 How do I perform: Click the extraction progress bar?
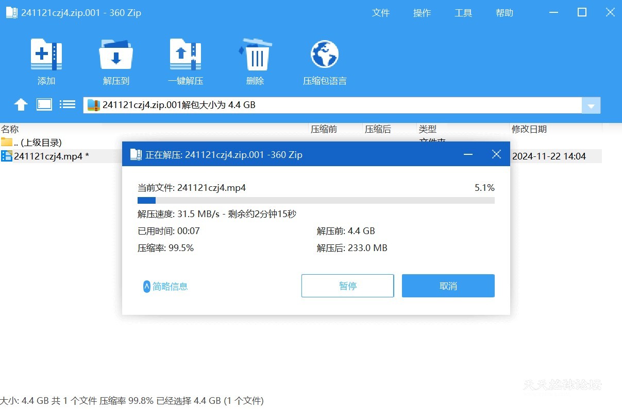[x=315, y=200]
